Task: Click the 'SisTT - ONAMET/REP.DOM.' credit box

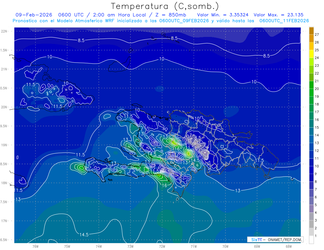Action: pyautogui.click(x=275, y=239)
